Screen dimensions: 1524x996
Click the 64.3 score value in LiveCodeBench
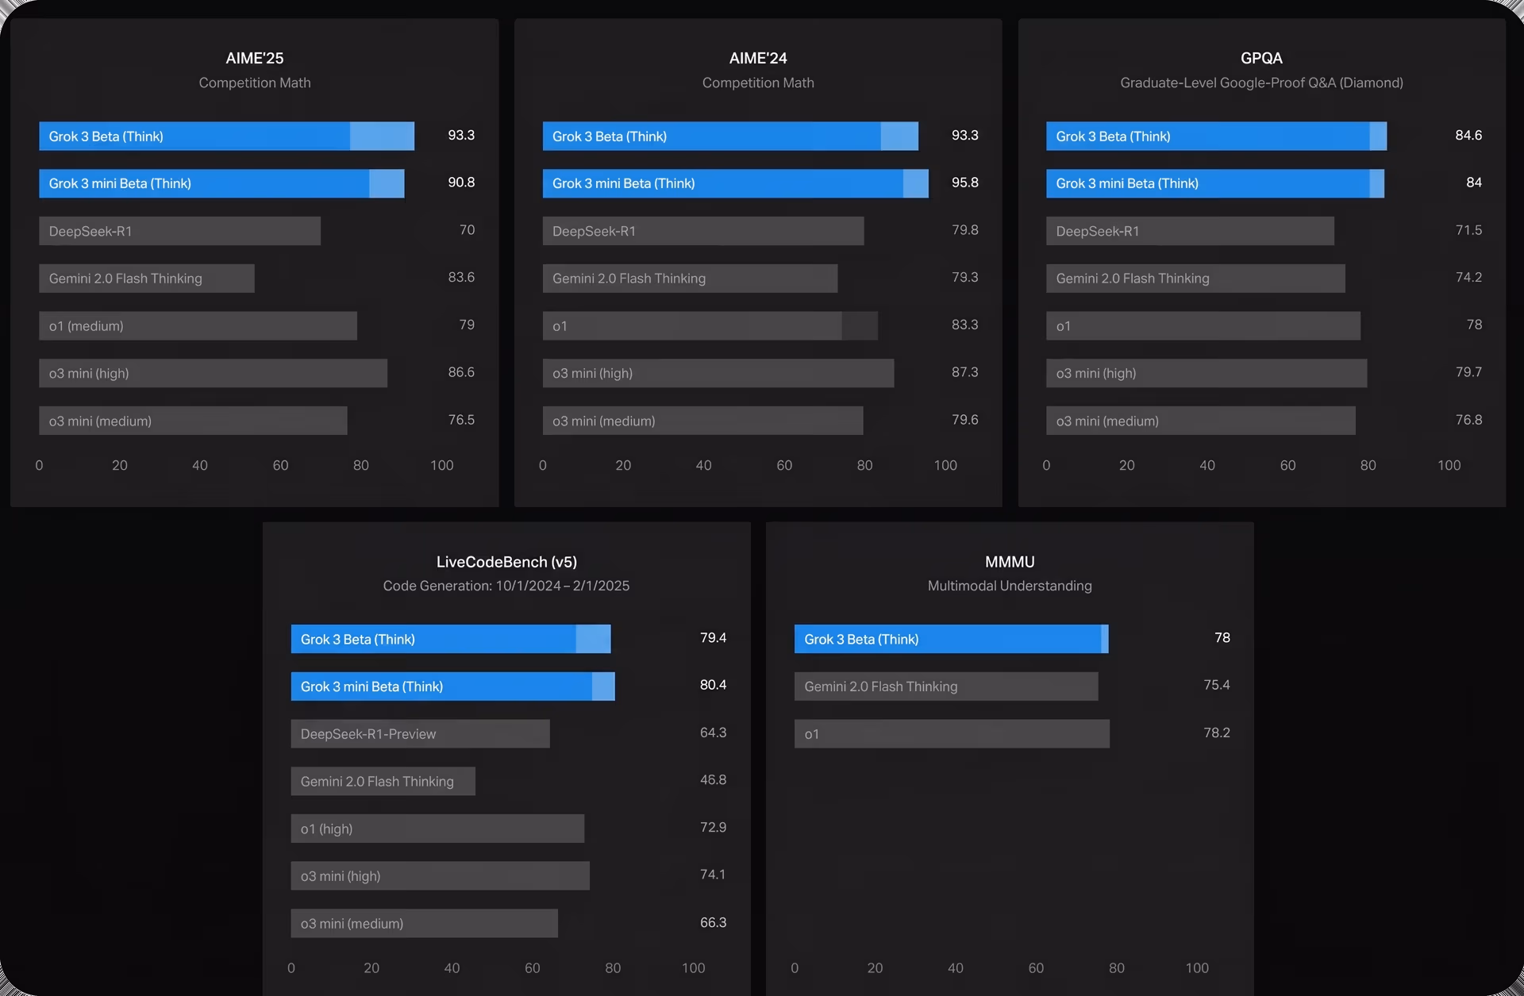(713, 733)
